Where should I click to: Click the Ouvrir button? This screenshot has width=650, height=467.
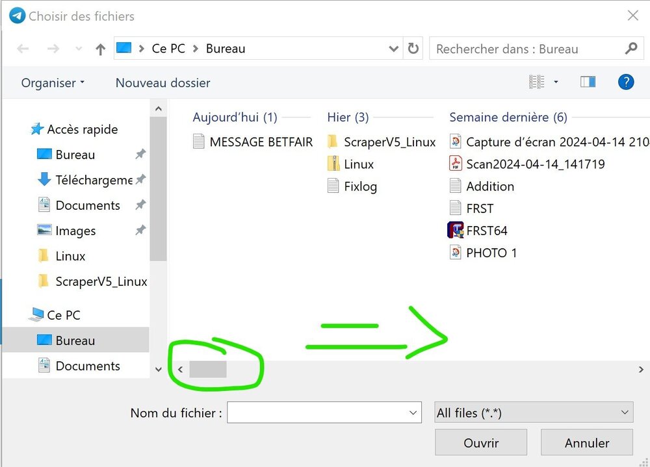pyautogui.click(x=481, y=443)
